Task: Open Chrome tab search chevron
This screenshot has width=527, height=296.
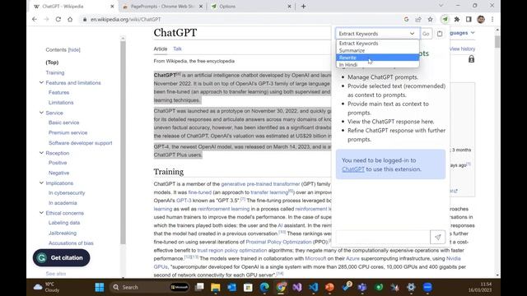Action: point(441,6)
